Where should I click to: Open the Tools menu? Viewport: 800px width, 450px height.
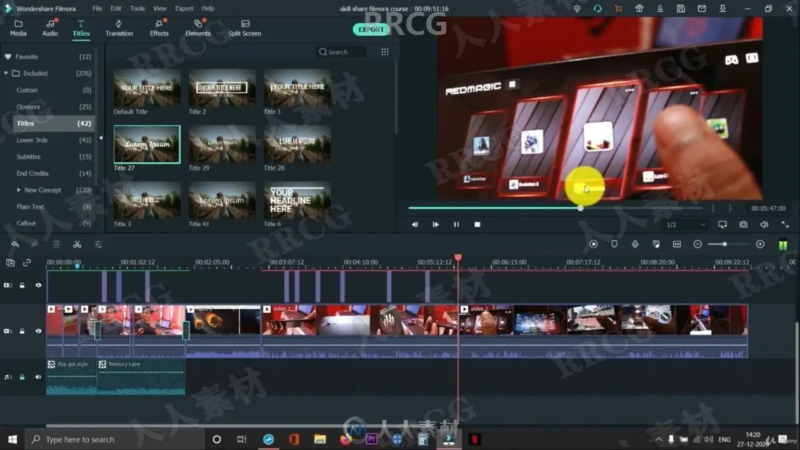coord(137,9)
